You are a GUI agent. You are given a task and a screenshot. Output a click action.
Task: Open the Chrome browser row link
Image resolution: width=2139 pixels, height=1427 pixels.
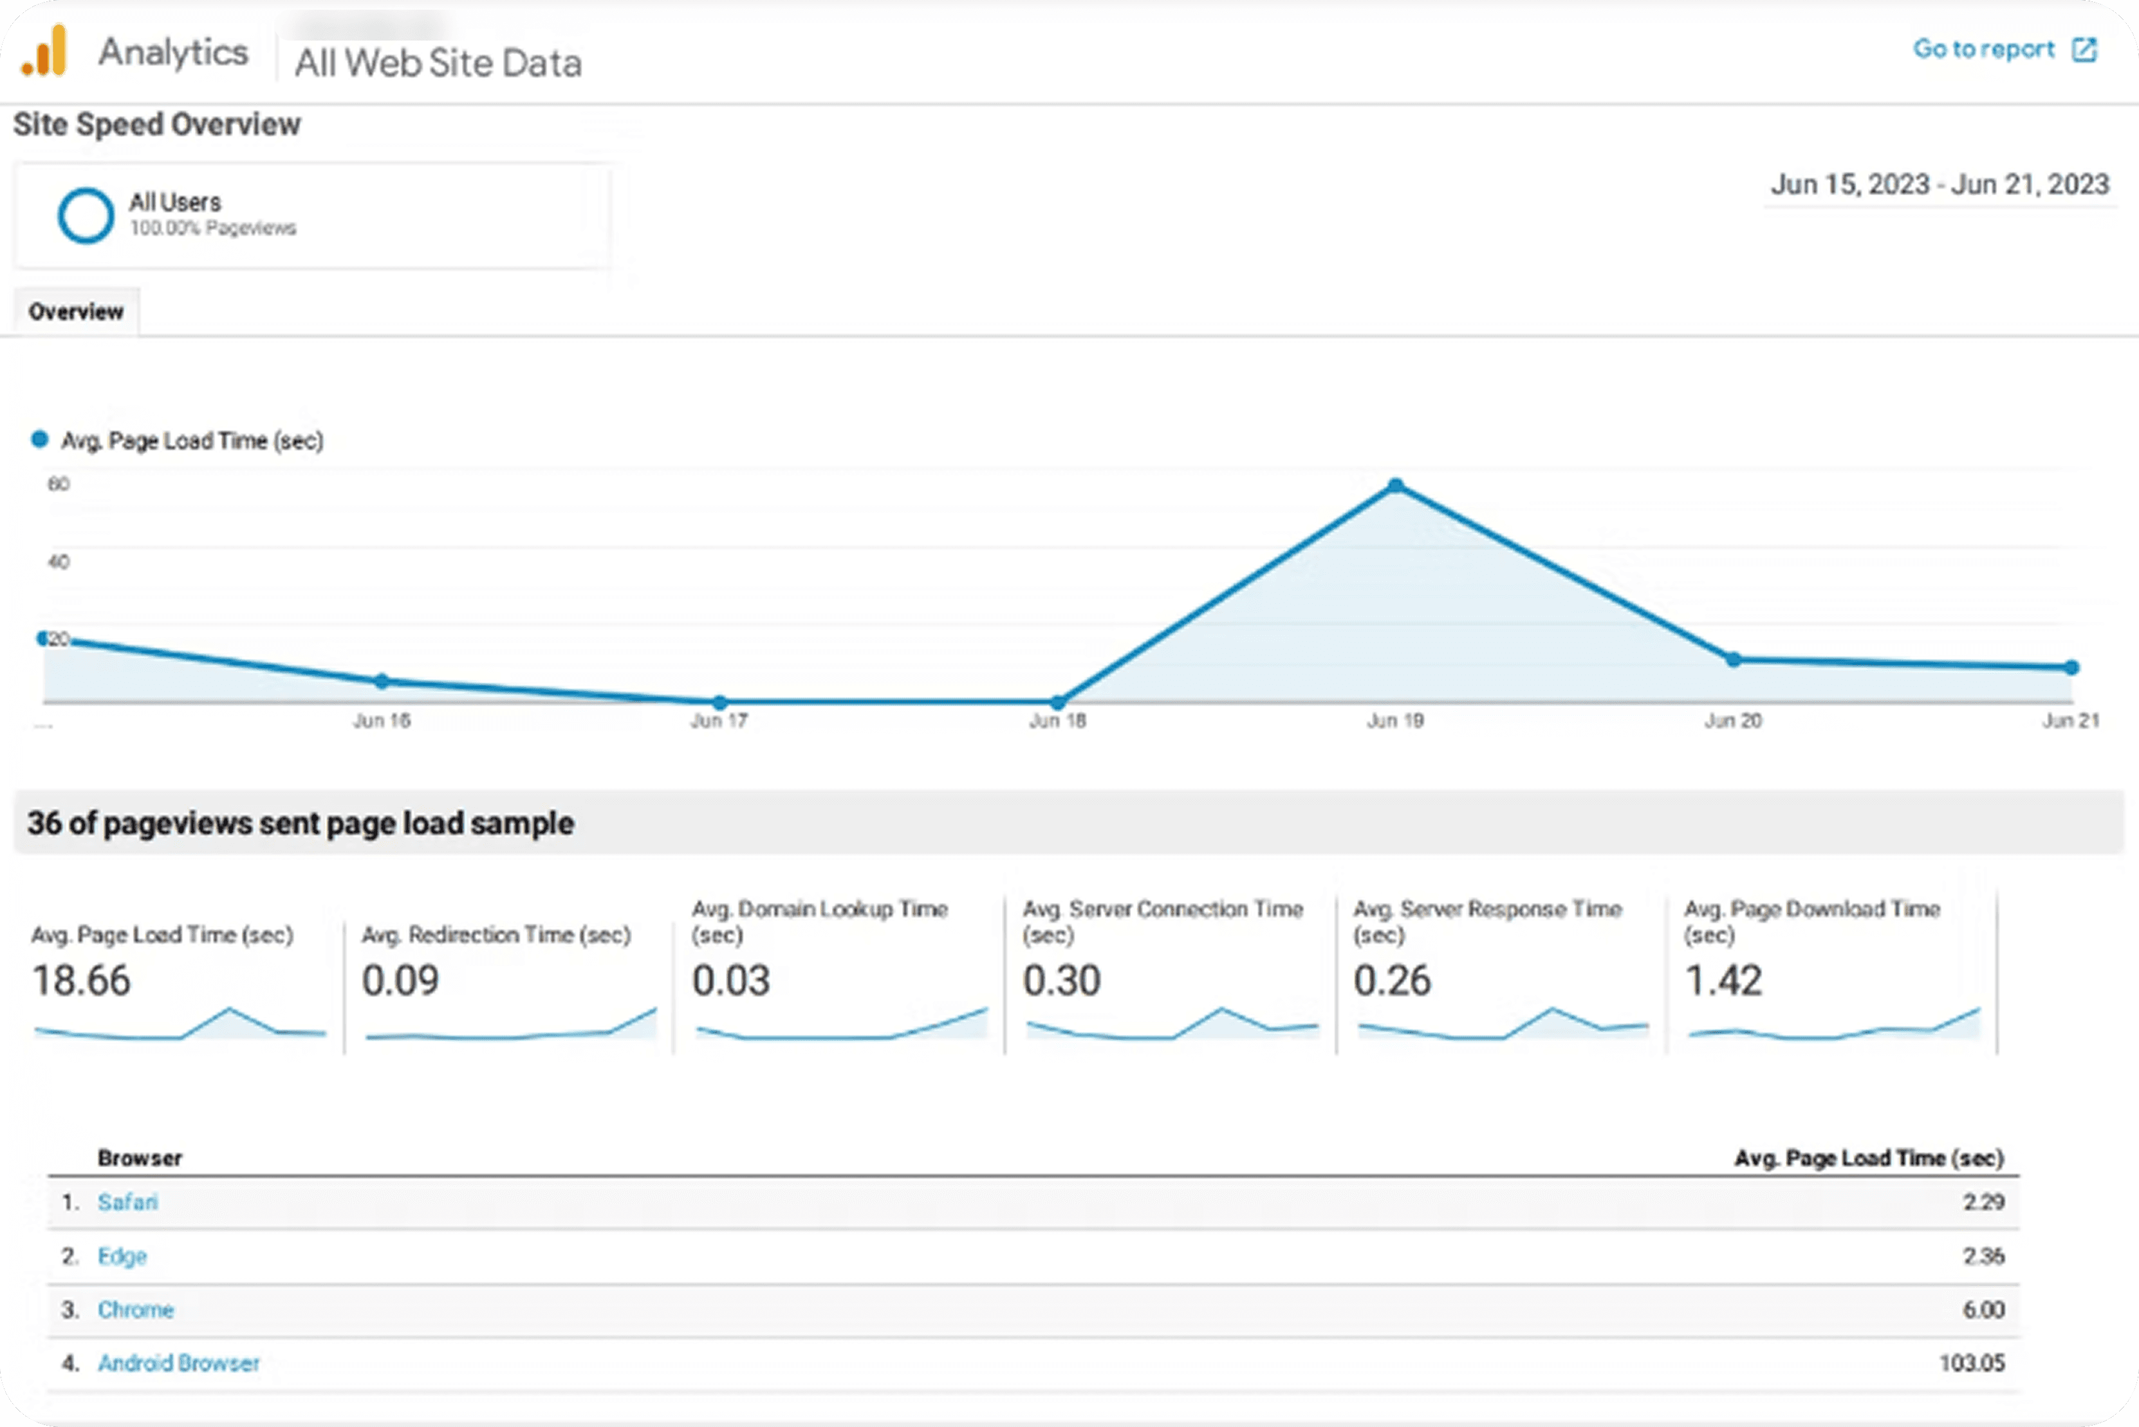136,1310
